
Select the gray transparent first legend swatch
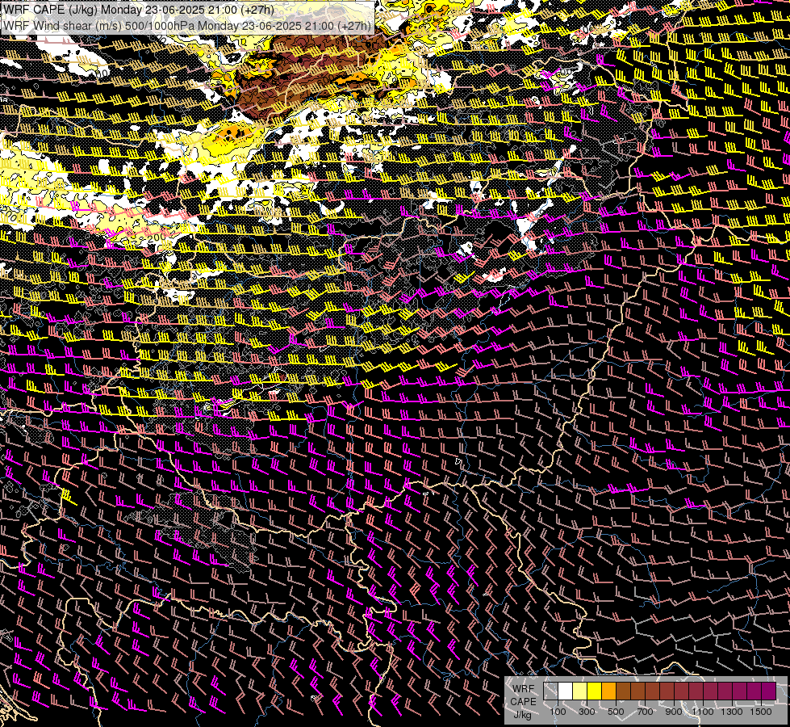point(550,691)
